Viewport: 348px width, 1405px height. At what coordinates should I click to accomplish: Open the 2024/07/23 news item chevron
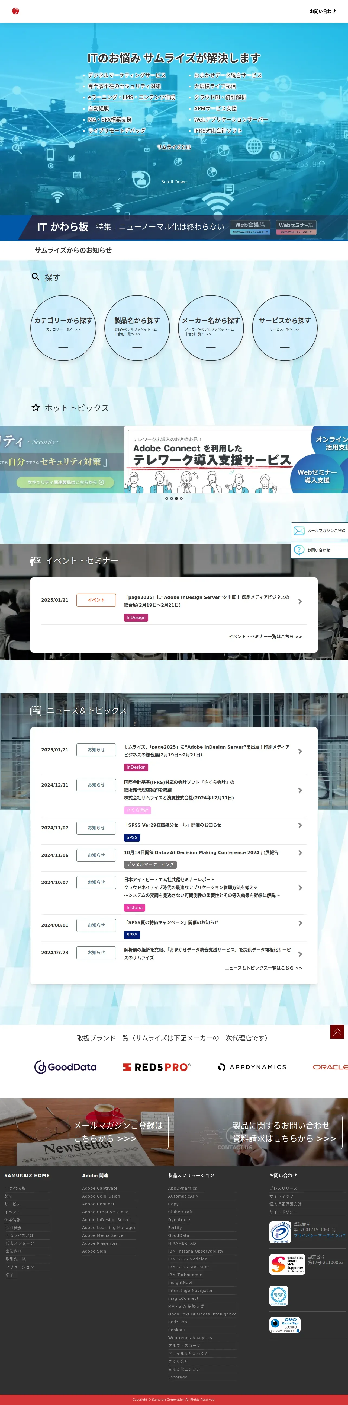[300, 954]
